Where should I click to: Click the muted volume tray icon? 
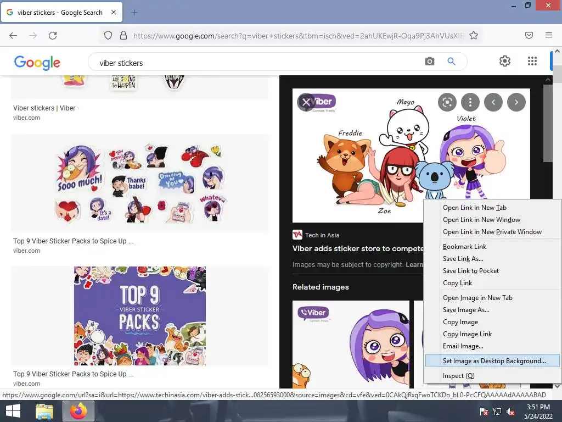pyautogui.click(x=510, y=412)
